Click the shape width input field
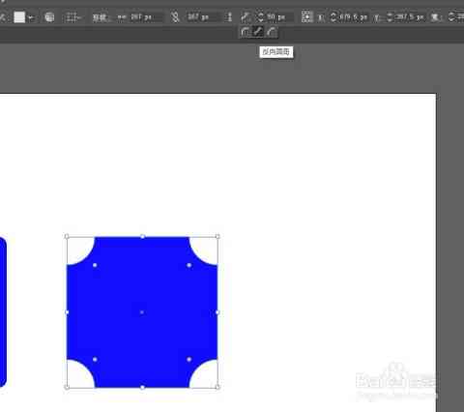 [x=146, y=16]
